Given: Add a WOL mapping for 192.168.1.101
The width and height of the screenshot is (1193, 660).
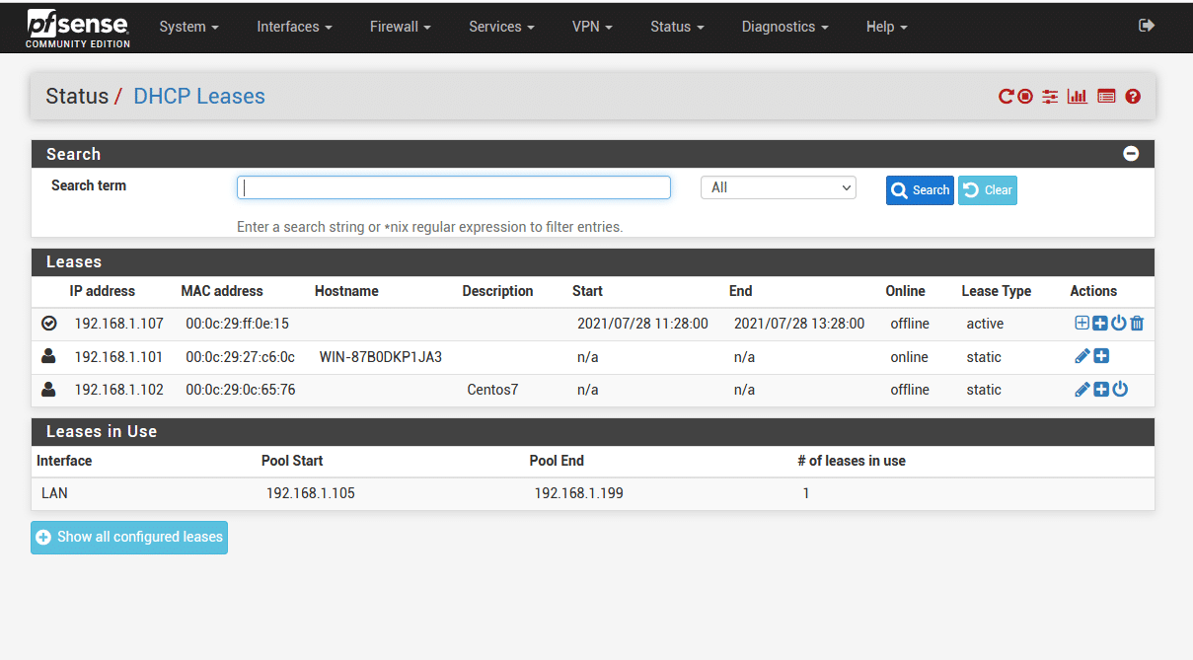Looking at the screenshot, I should click(x=1100, y=355).
